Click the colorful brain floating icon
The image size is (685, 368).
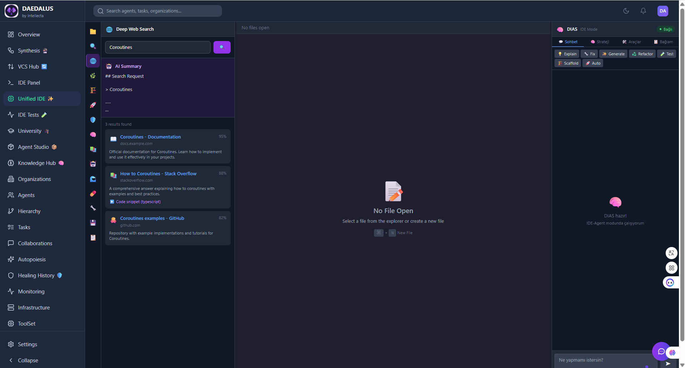672,353
